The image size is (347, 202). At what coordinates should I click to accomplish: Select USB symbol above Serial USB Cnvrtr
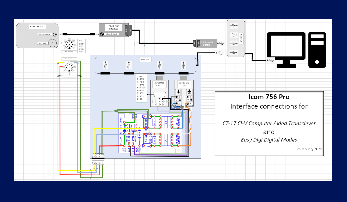[x=160, y=65]
